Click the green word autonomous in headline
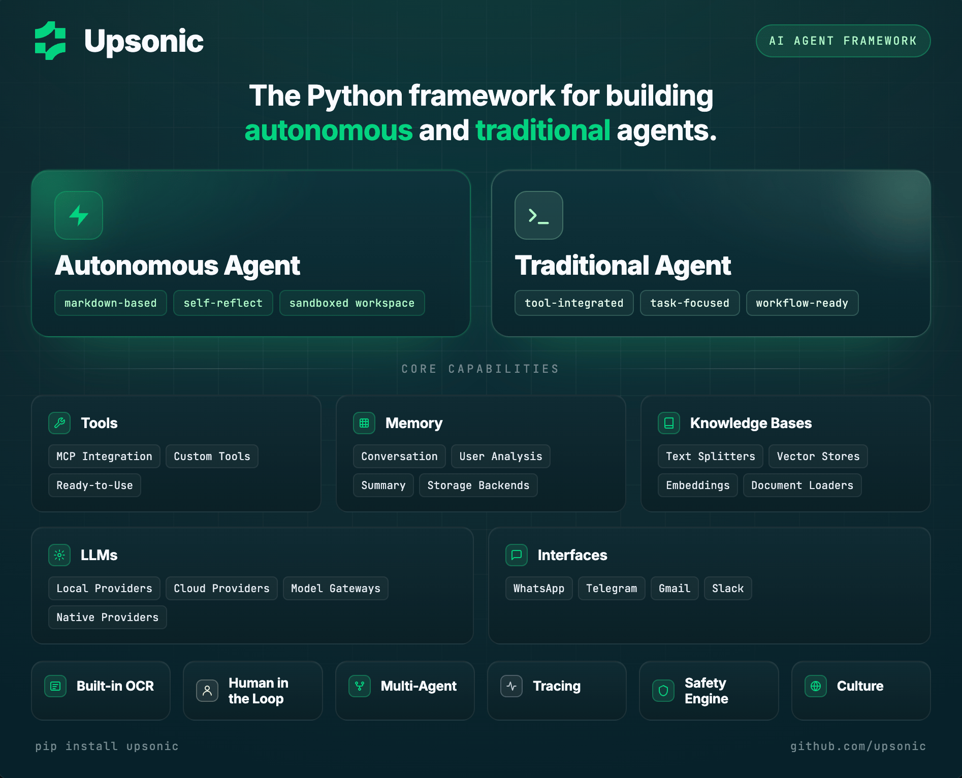962x778 pixels. (x=329, y=131)
